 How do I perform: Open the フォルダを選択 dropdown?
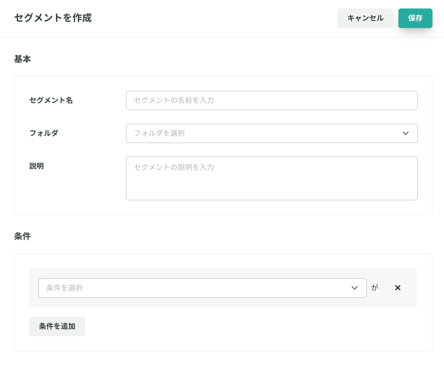tap(272, 133)
